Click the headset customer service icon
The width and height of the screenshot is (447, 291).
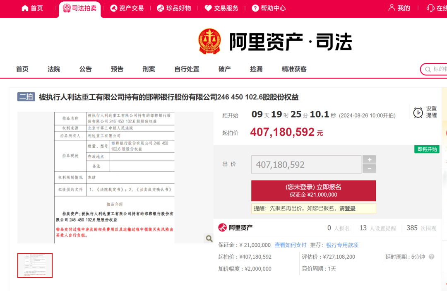coord(430,8)
